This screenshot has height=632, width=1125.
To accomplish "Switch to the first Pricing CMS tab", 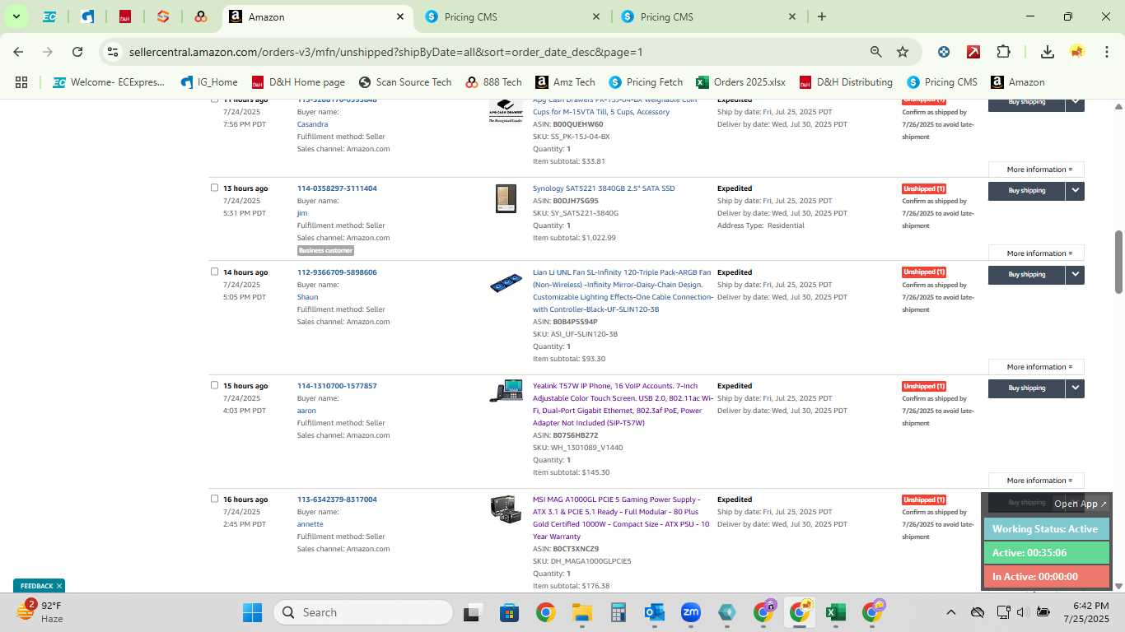I will click(513, 16).
